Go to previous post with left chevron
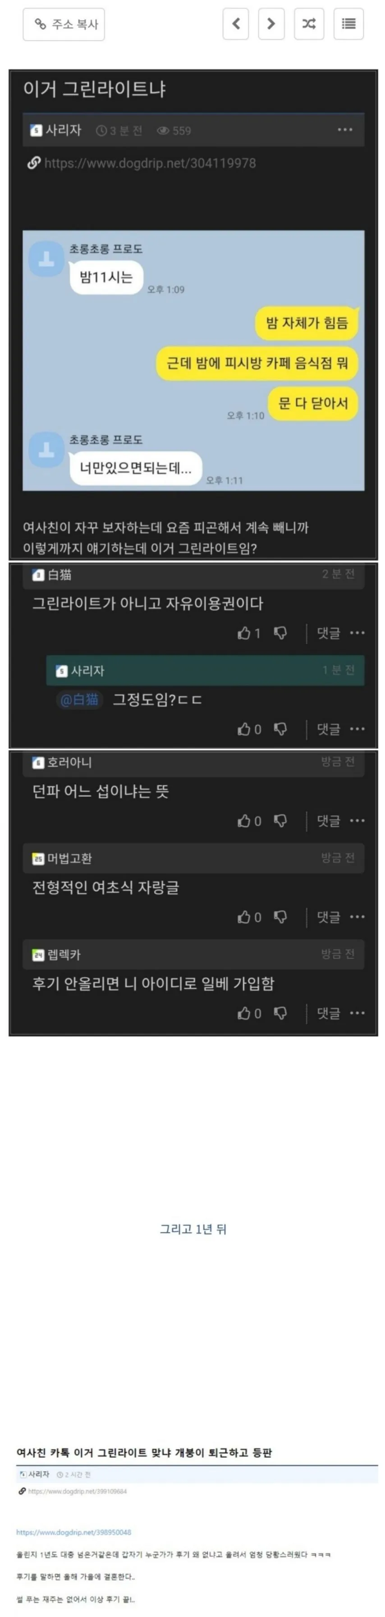The height and width of the screenshot is (1617, 385). click(236, 24)
